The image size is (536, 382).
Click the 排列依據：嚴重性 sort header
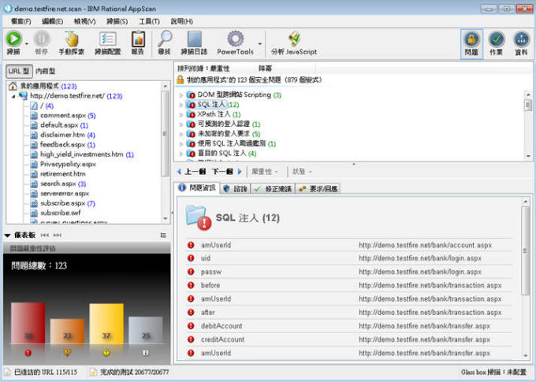coord(203,69)
